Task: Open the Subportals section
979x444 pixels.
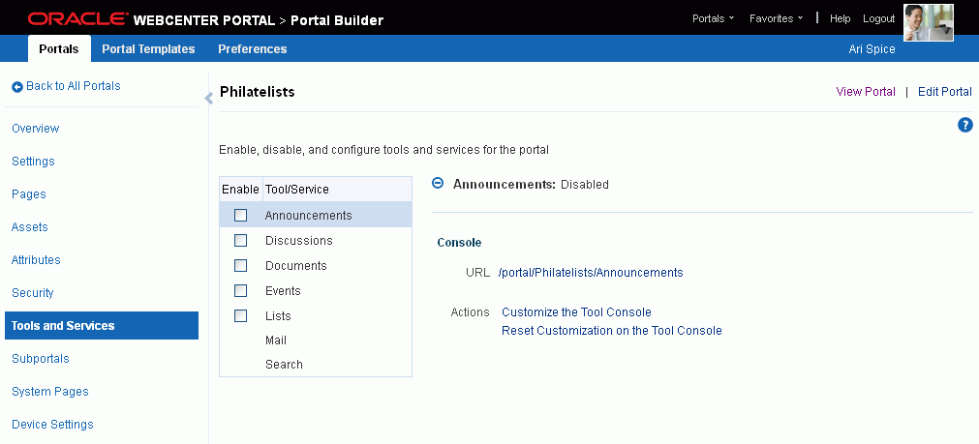Action: [x=41, y=359]
